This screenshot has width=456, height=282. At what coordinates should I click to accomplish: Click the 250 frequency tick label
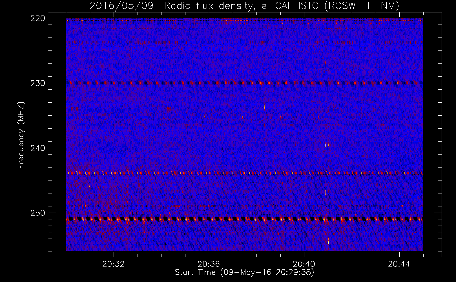pyautogui.click(x=38, y=213)
